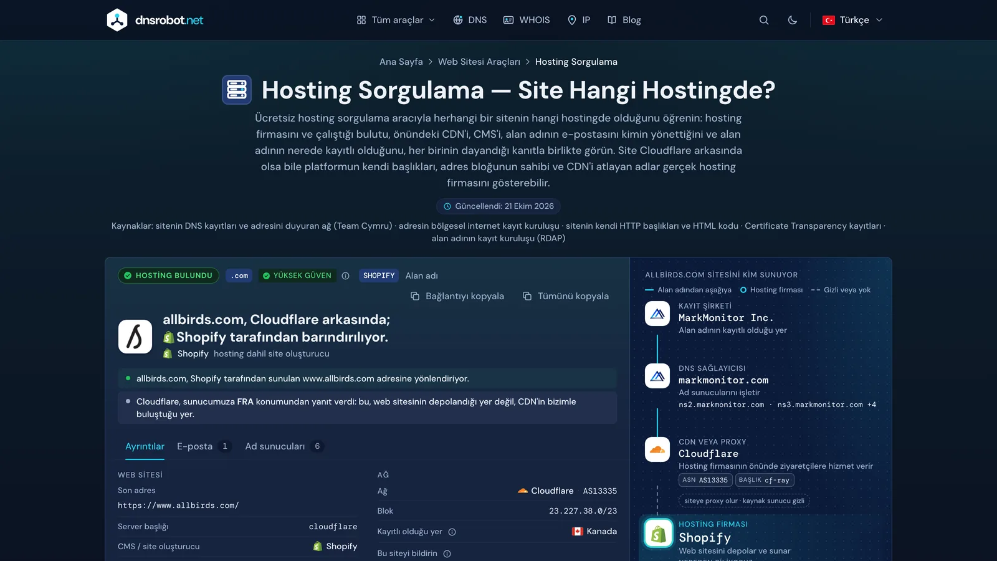Click the allbirds site favicon thumbnail

coord(135,337)
